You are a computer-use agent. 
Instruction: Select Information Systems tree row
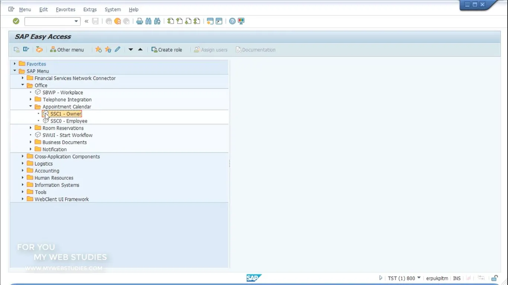coord(57,185)
